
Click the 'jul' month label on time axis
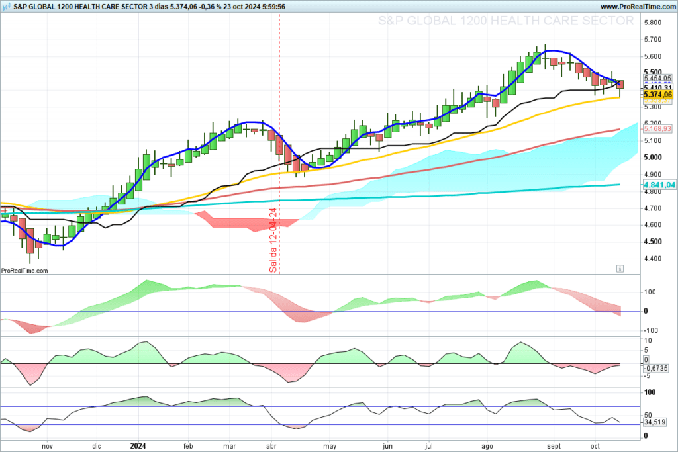click(429, 446)
